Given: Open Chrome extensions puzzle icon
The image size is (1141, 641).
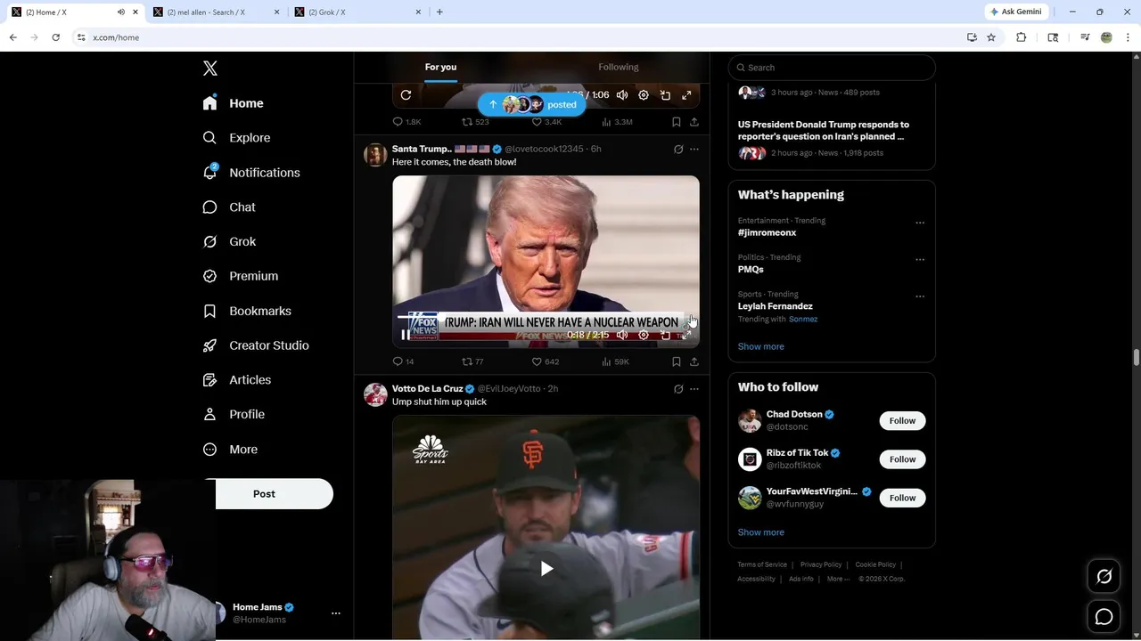Looking at the screenshot, I should pos(1022,37).
